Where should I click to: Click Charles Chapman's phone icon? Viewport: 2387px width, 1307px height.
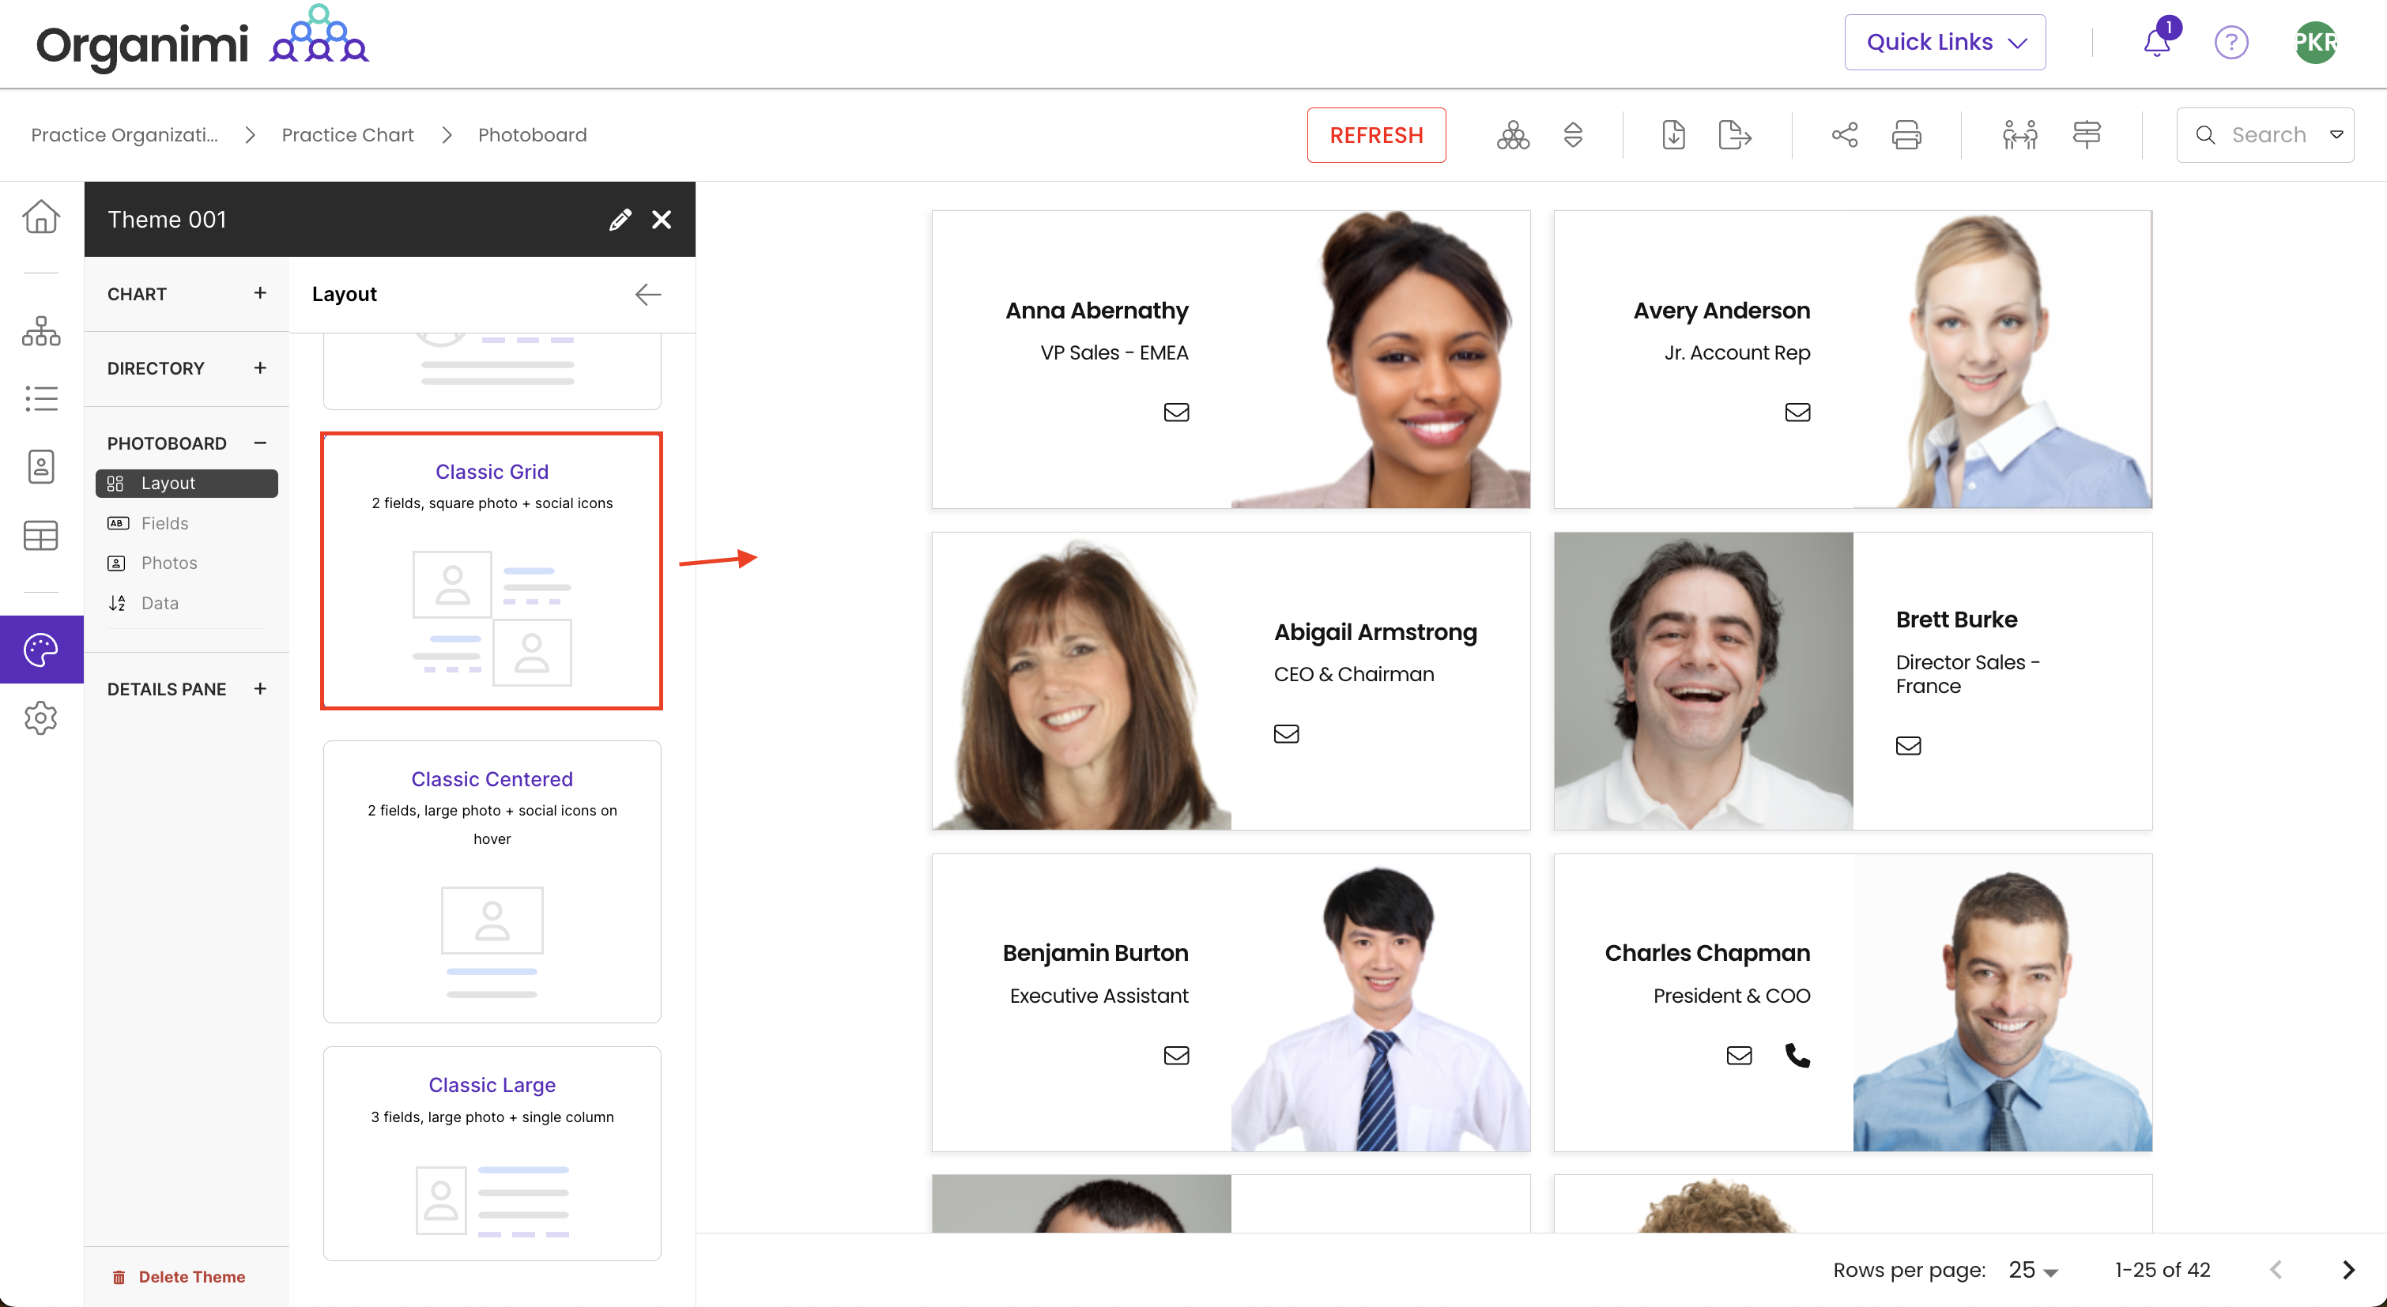coord(1797,1055)
